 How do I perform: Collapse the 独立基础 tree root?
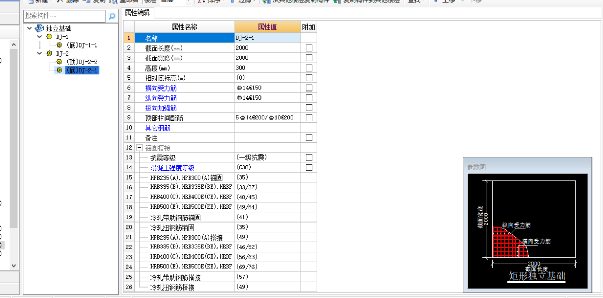(x=30, y=28)
